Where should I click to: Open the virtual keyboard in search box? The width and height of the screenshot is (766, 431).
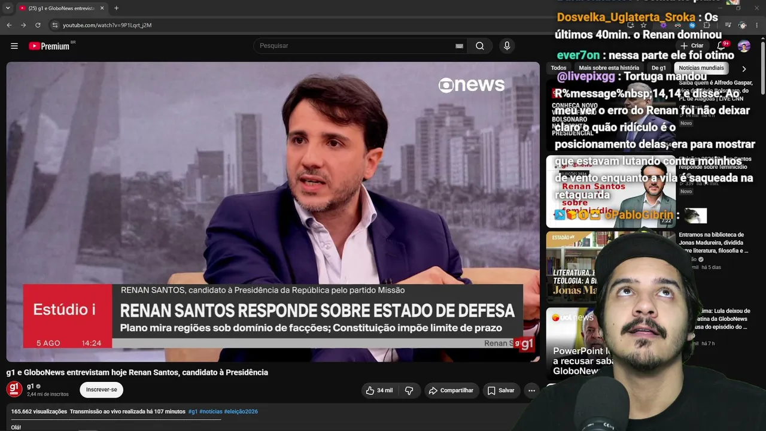459,46
